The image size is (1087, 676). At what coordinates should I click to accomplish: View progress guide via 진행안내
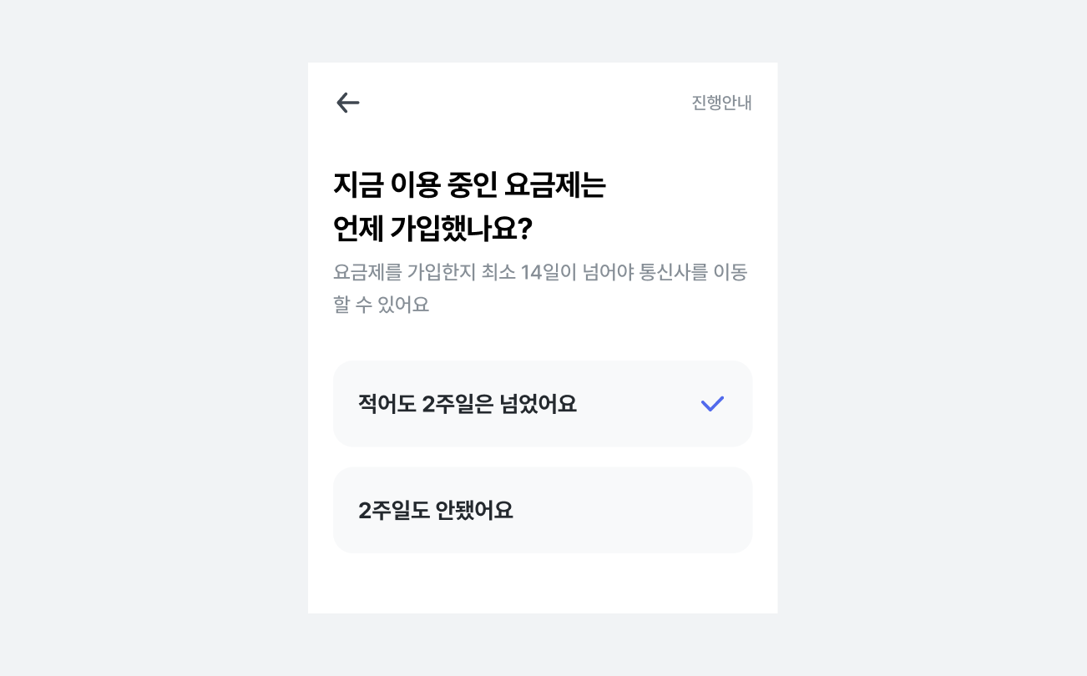721,103
